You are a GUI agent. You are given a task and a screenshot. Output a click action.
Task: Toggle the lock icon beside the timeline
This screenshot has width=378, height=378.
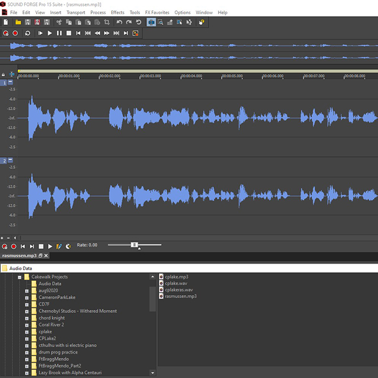(x=4, y=75)
